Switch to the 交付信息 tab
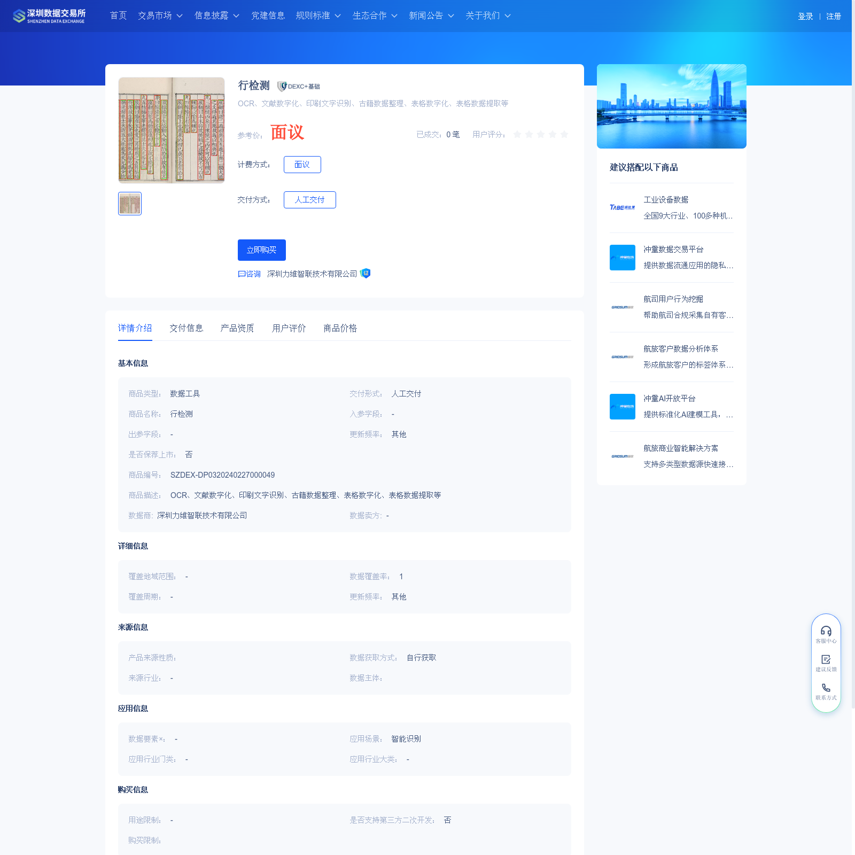855x855 pixels. pyautogui.click(x=186, y=328)
